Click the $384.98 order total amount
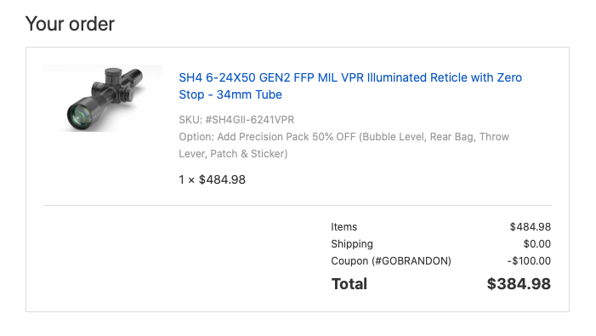 [x=519, y=284]
